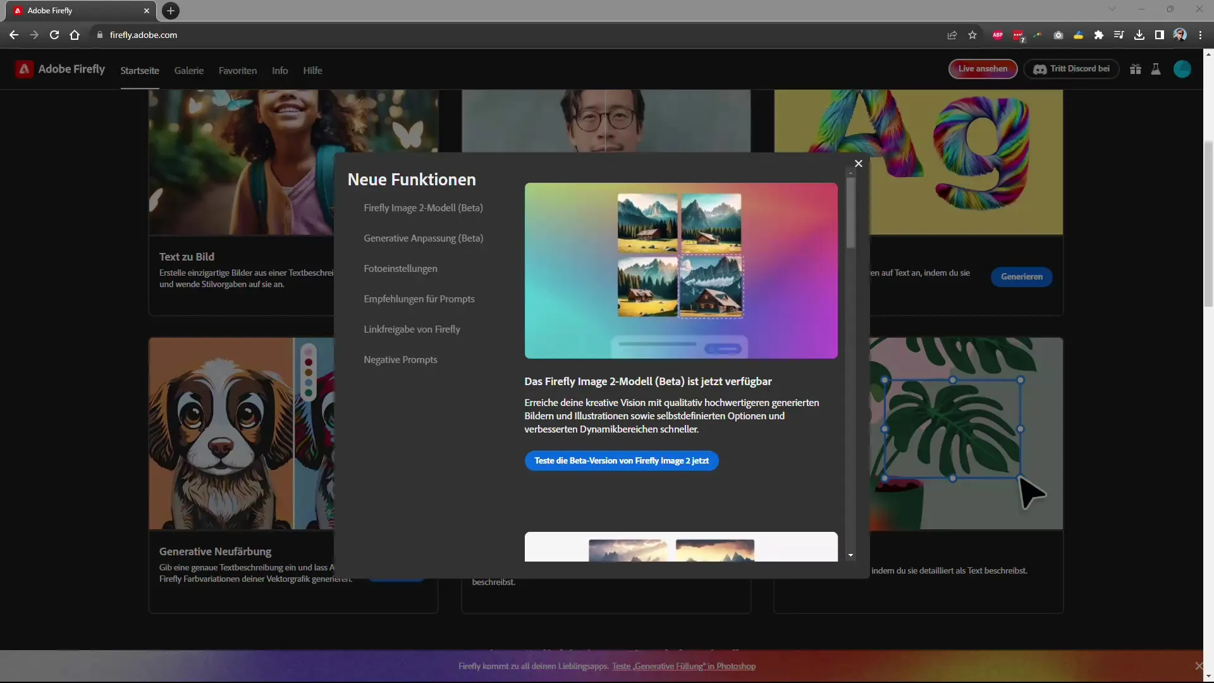This screenshot has height=683, width=1214.
Task: Open a new browser tab with plus icon
Action: pyautogui.click(x=170, y=11)
